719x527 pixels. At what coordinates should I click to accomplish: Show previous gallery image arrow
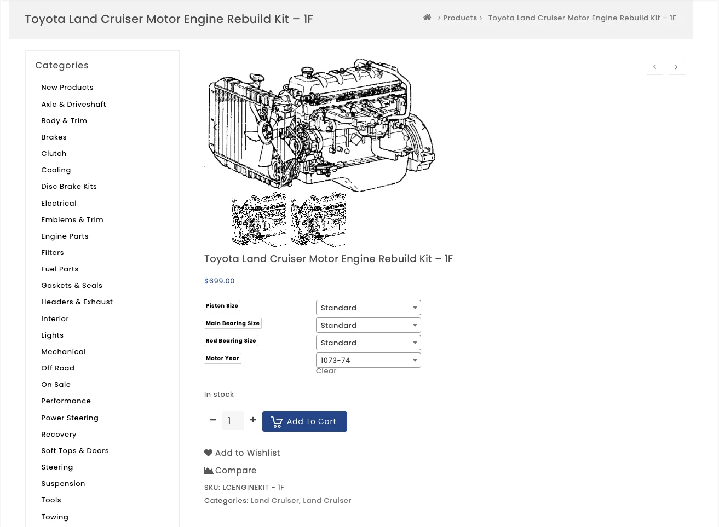pos(215,127)
